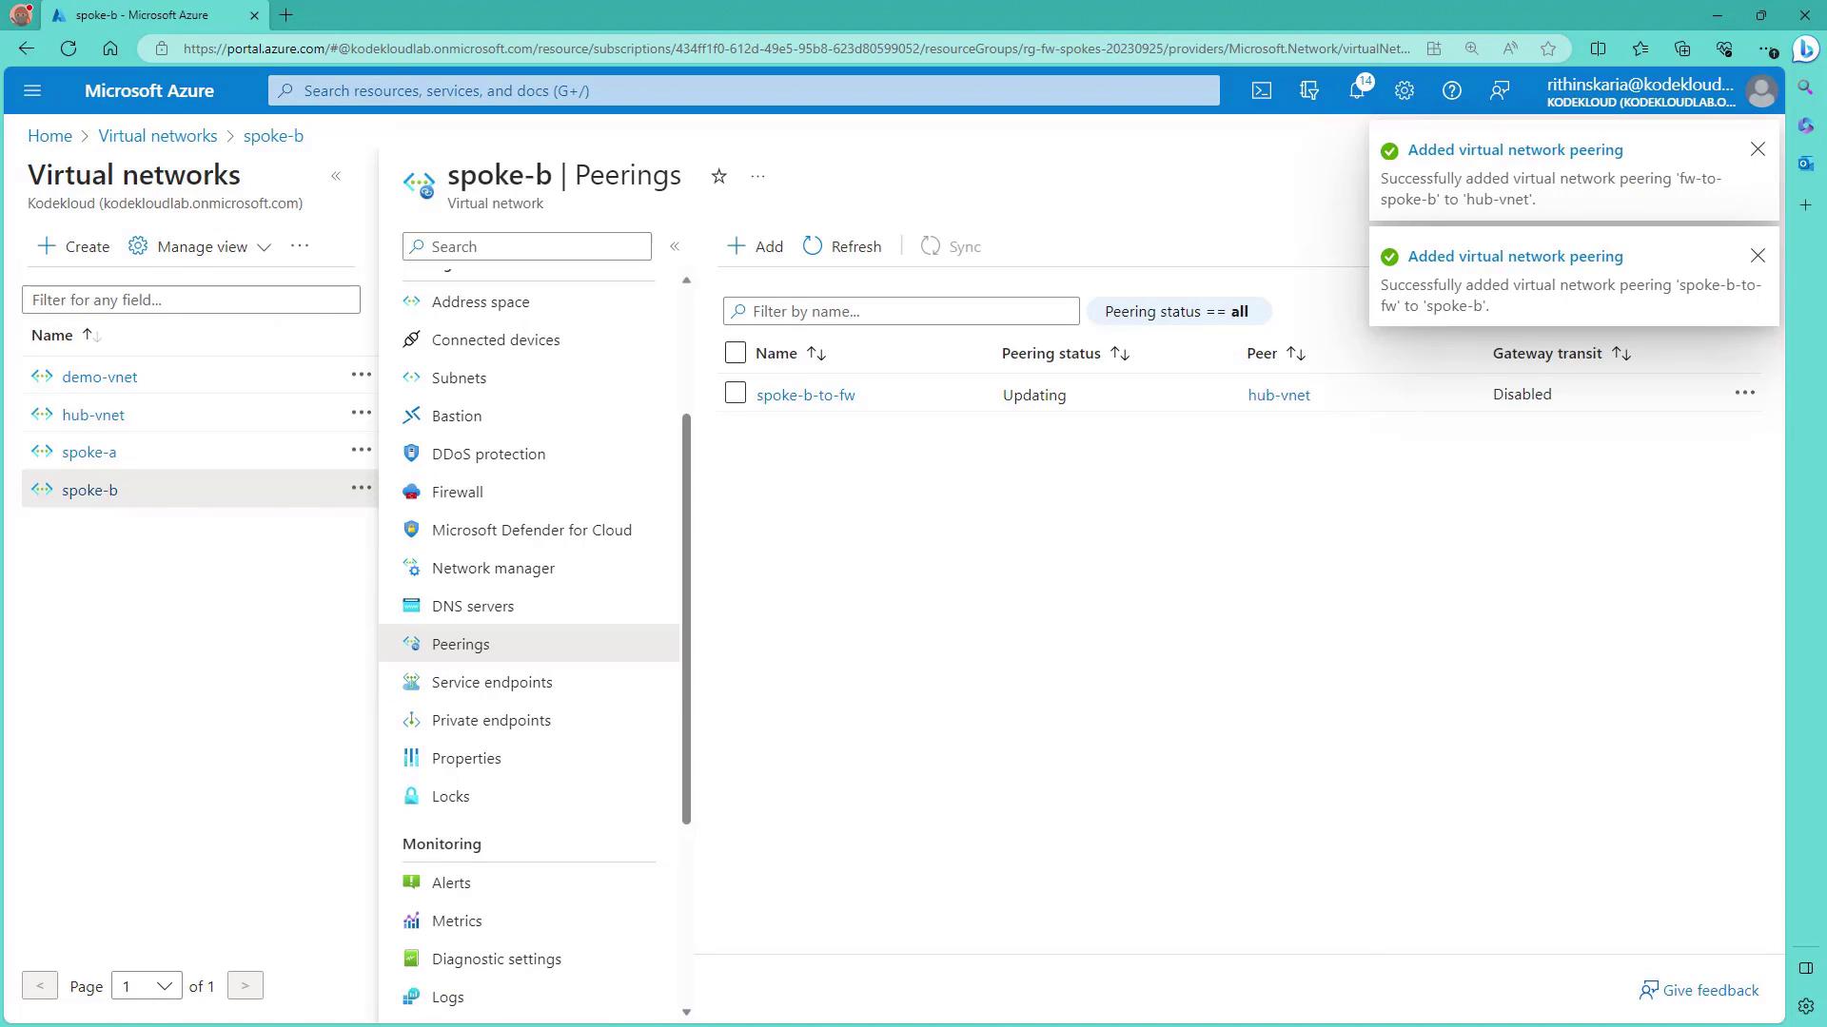The image size is (1827, 1027).
Task: Open the feedback icon in top bar
Action: (1500, 90)
